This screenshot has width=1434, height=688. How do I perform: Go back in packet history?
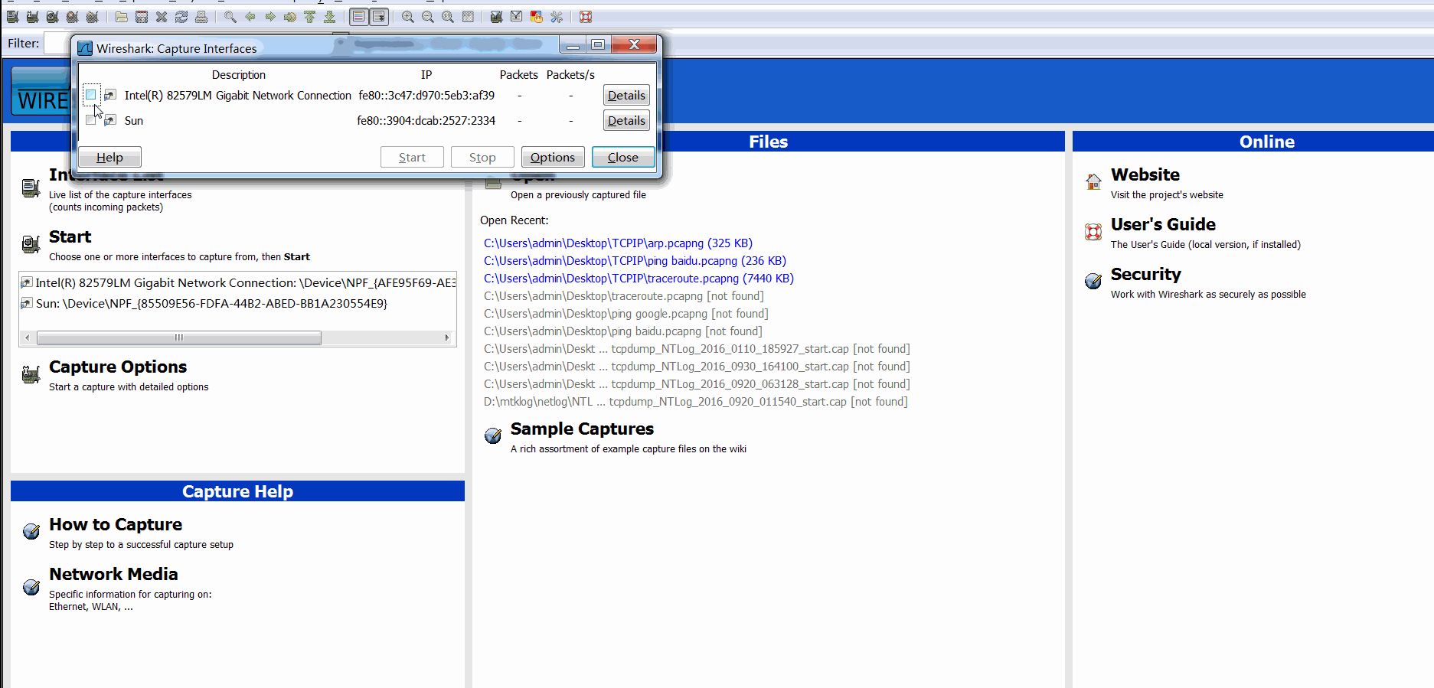click(250, 17)
